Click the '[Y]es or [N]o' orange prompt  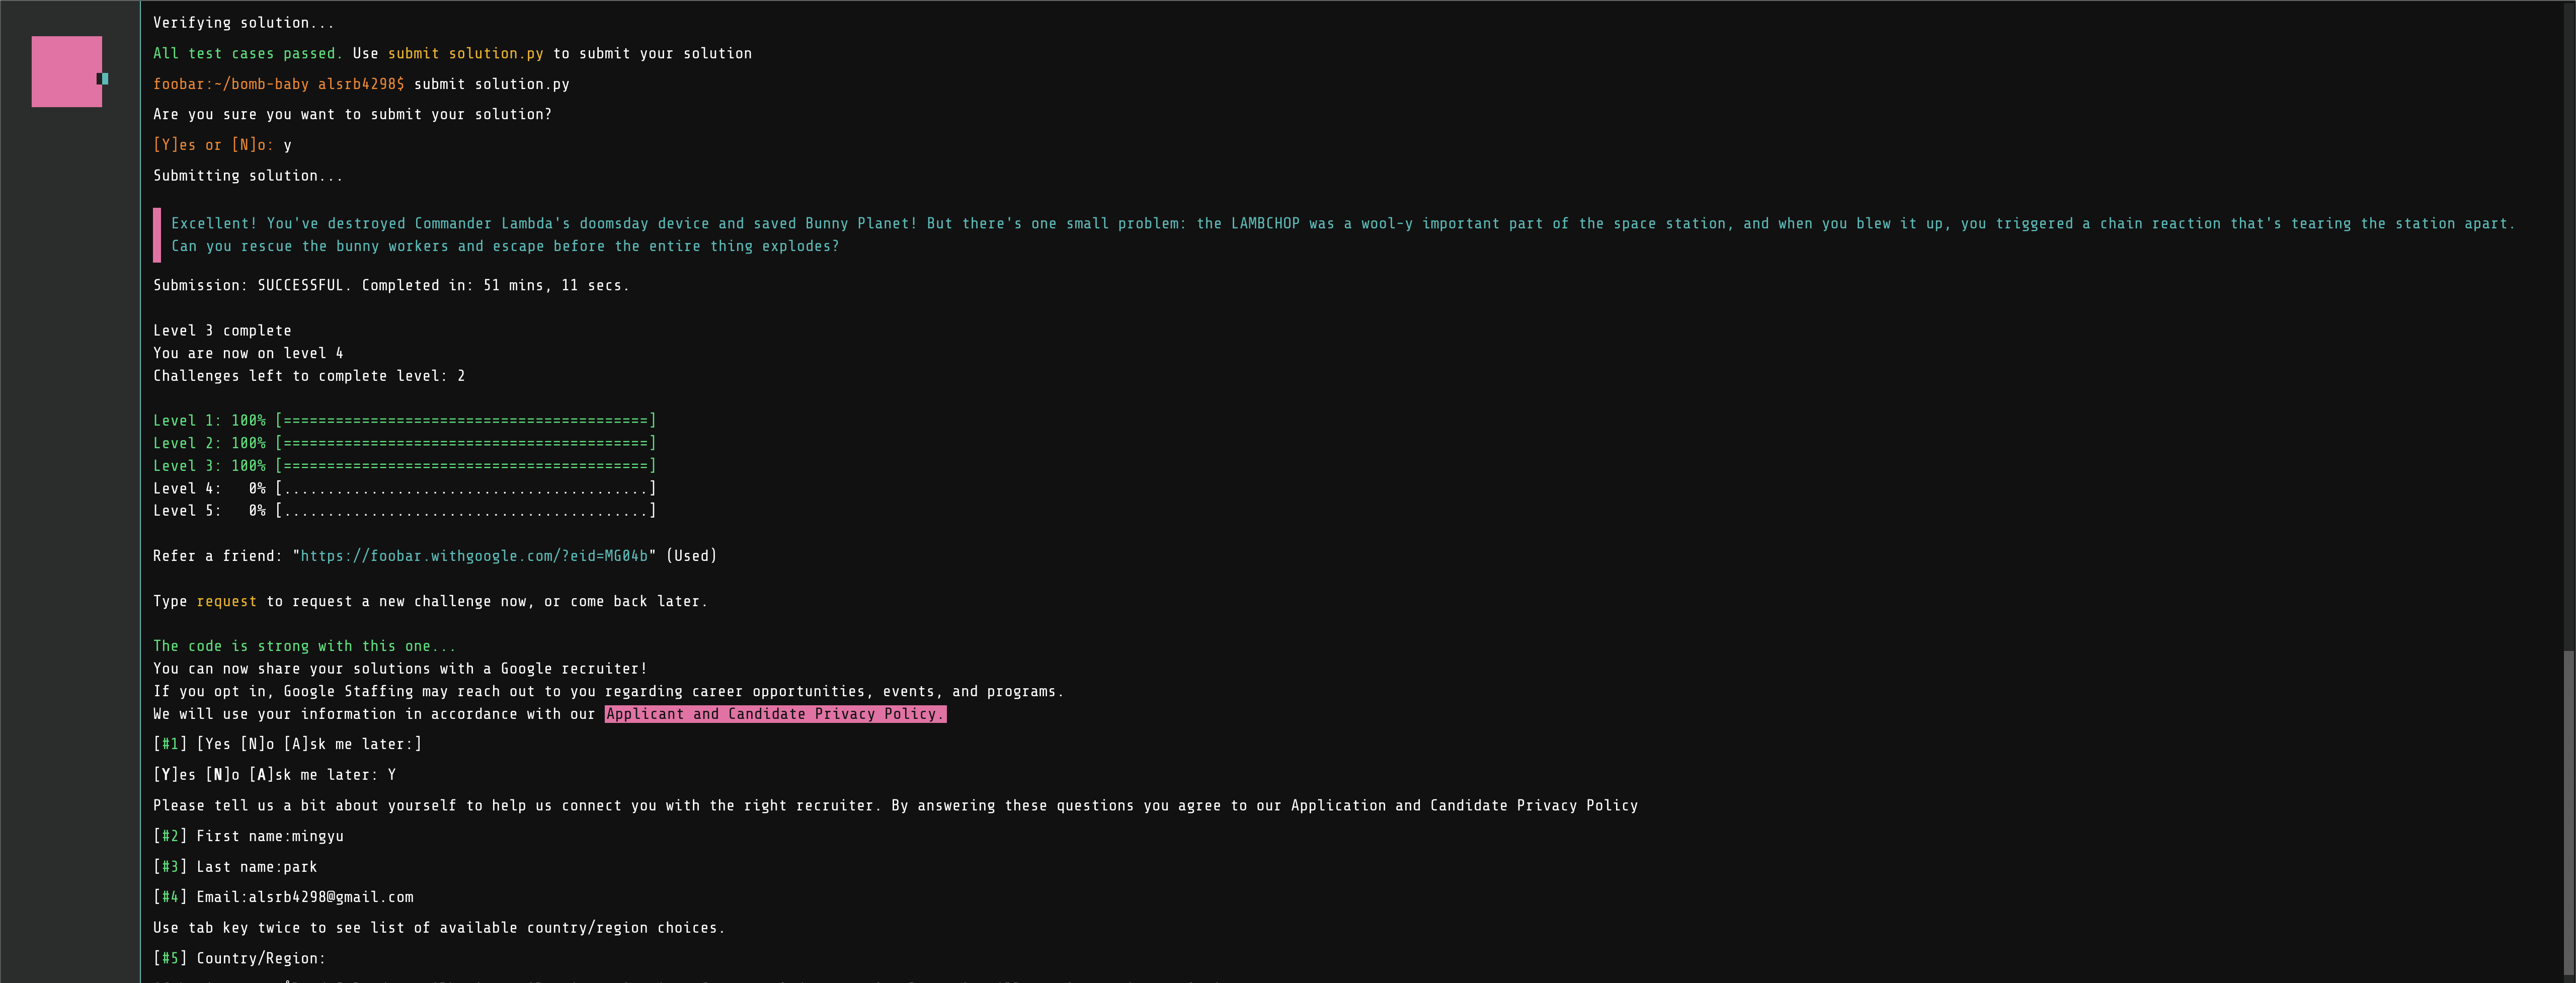[212, 145]
